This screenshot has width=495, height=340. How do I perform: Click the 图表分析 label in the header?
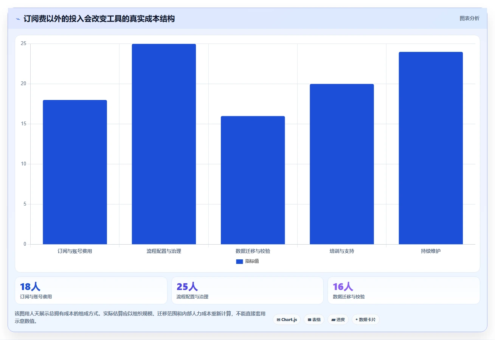(469, 18)
